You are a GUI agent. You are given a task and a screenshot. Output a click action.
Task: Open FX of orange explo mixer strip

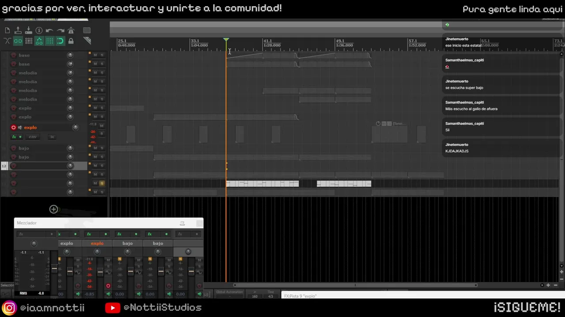(x=89, y=234)
